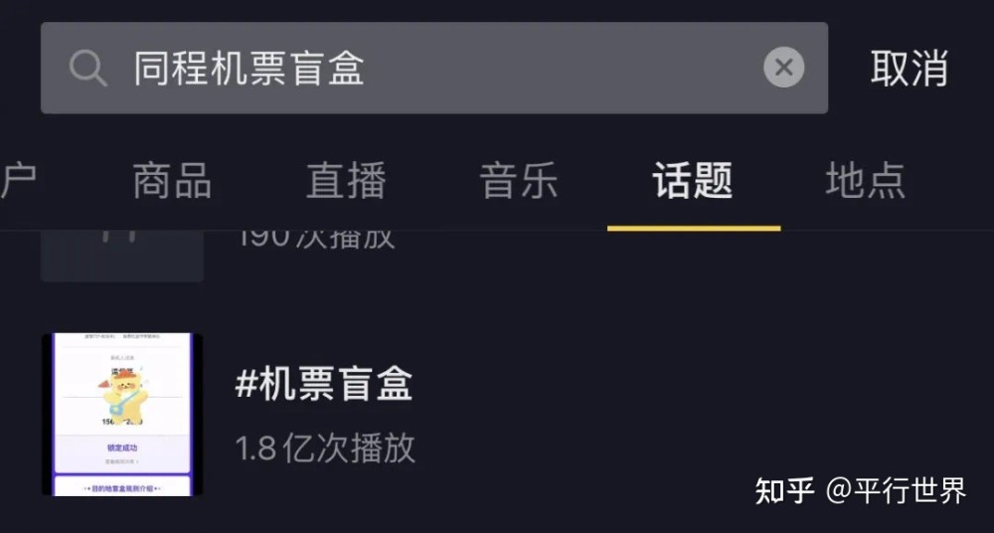Viewport: 994px width, 533px height.
Task: Click the magnifying glass search icon
Action: click(x=87, y=68)
